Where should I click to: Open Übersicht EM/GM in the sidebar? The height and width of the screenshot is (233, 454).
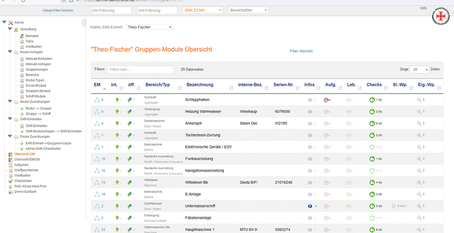point(27,159)
